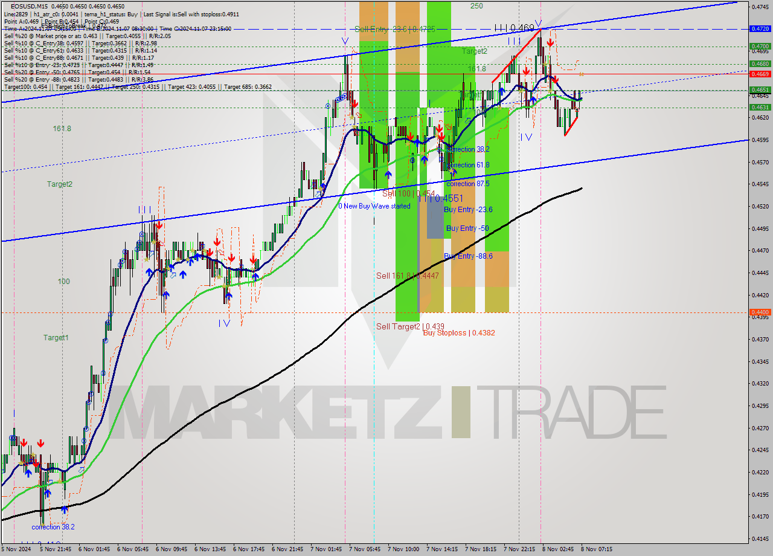Click '0 New Buy Wave started' text
The height and width of the screenshot is (556, 773).
[x=374, y=206]
